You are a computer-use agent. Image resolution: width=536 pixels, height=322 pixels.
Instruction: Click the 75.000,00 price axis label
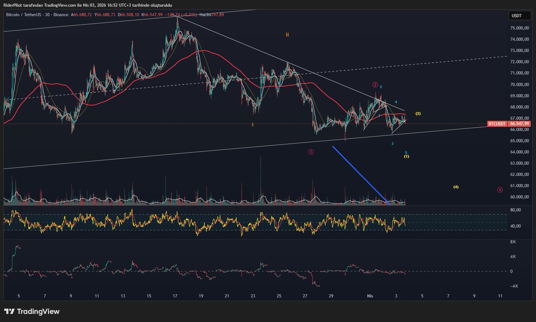click(x=519, y=28)
